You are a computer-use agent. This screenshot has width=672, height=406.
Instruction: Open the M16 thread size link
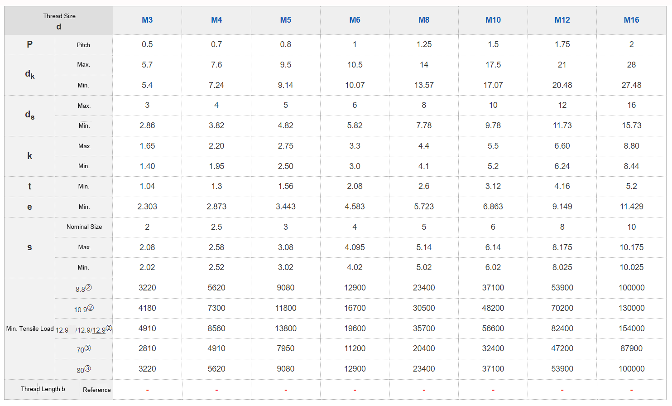point(631,20)
